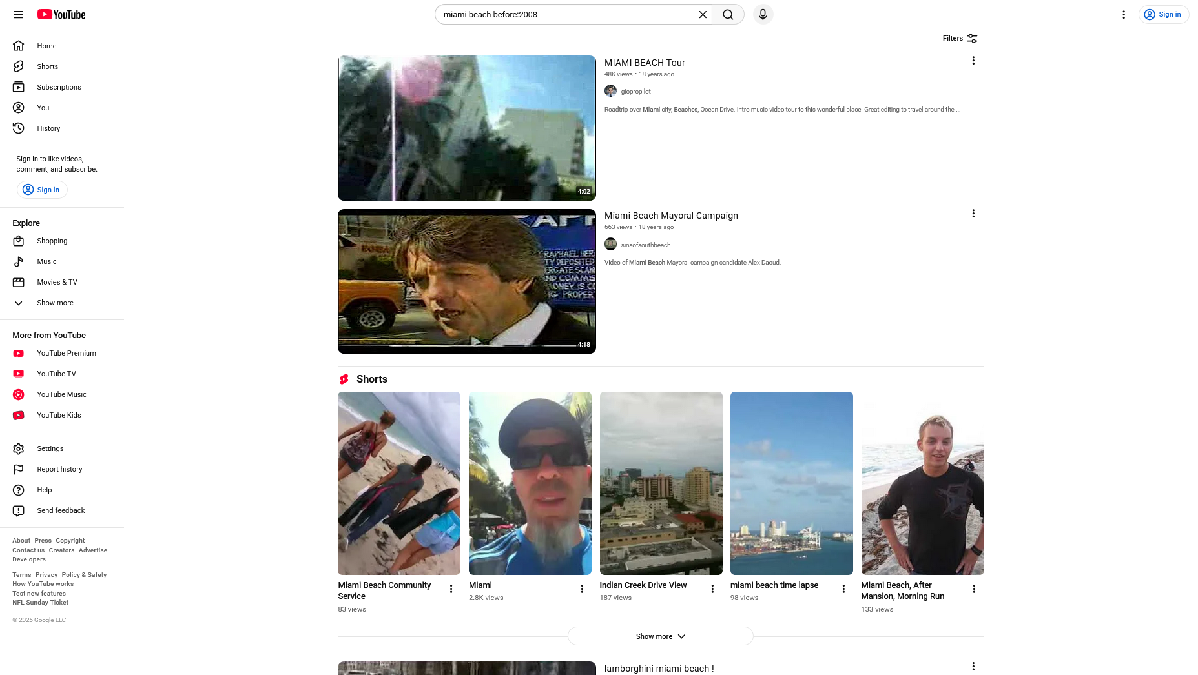Open Miami Beach Mayoral Campaign title
Screen dimensions: 1198x675
pos(671,216)
